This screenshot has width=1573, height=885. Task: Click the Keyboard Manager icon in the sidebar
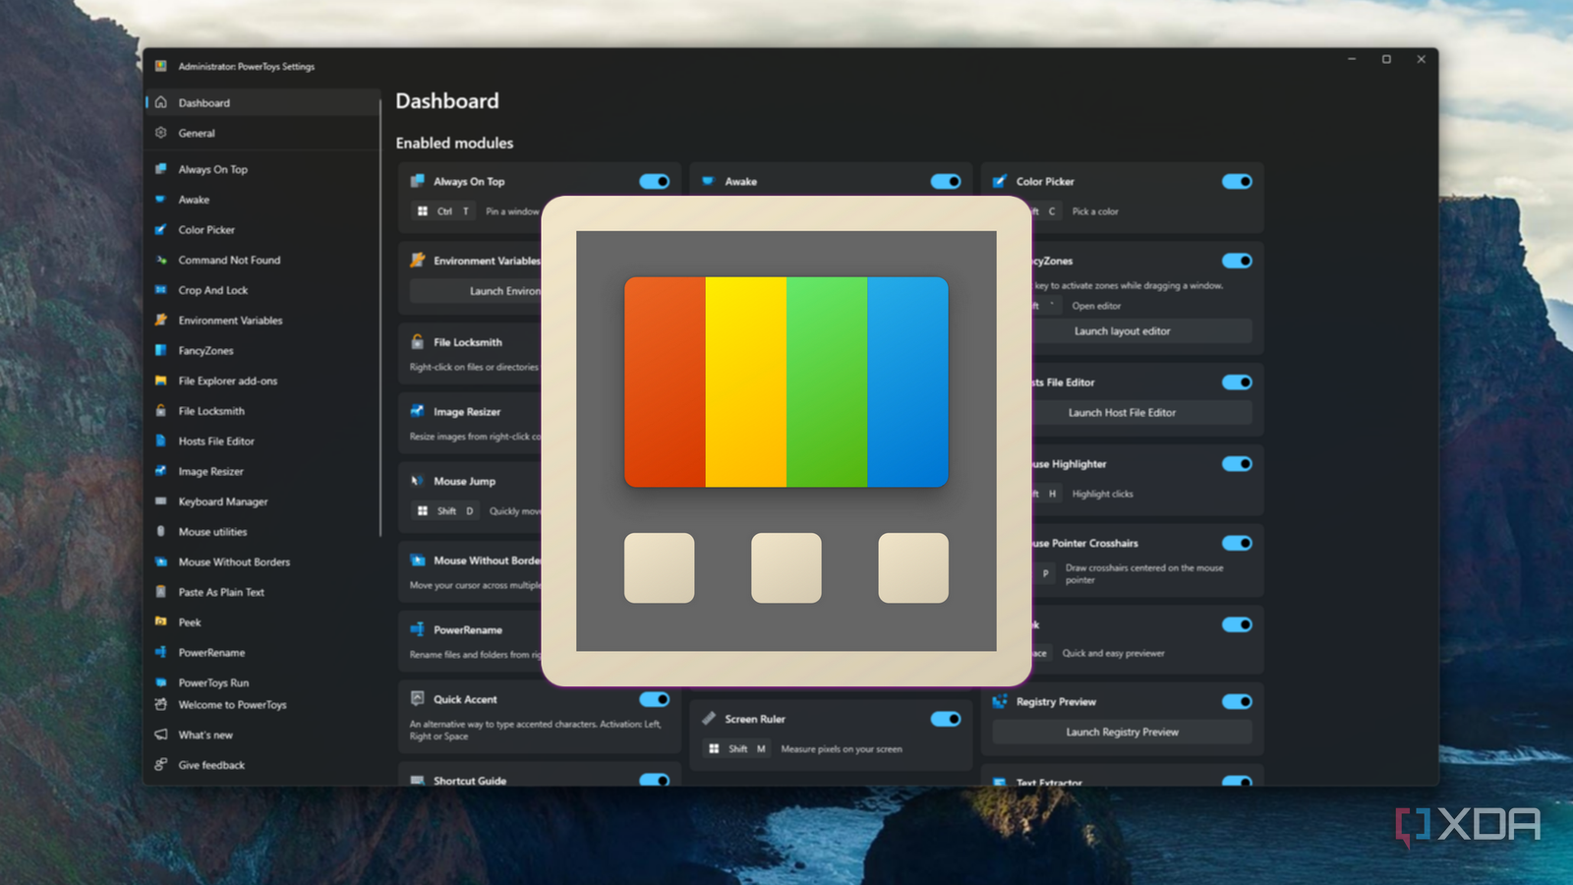click(x=161, y=501)
